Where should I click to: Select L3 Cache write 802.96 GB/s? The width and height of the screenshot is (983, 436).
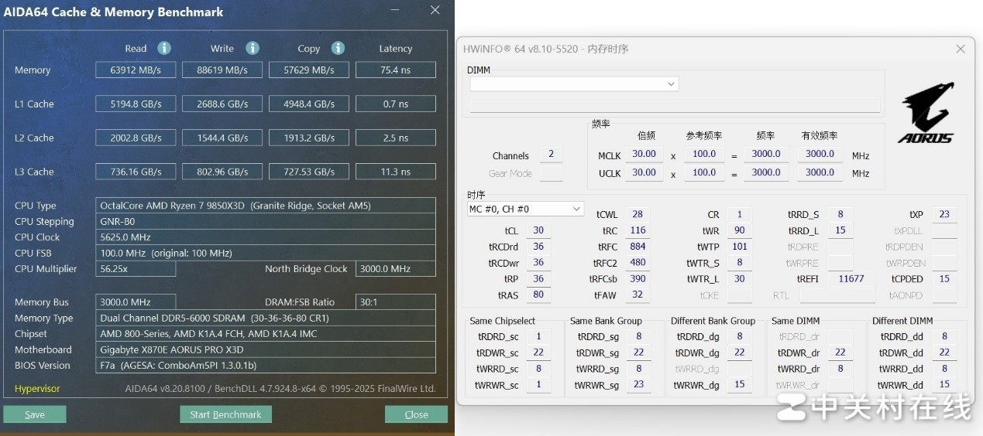tap(222, 172)
